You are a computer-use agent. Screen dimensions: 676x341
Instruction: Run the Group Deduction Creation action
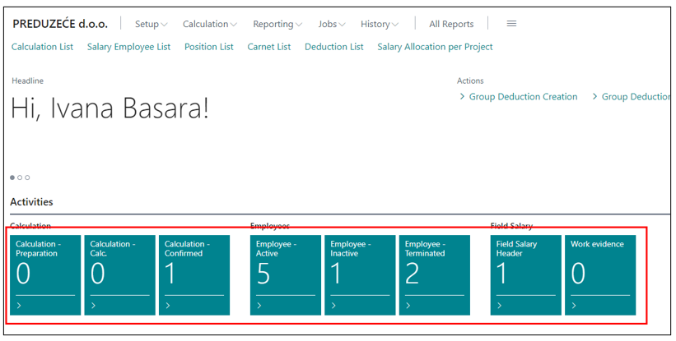coord(523,97)
